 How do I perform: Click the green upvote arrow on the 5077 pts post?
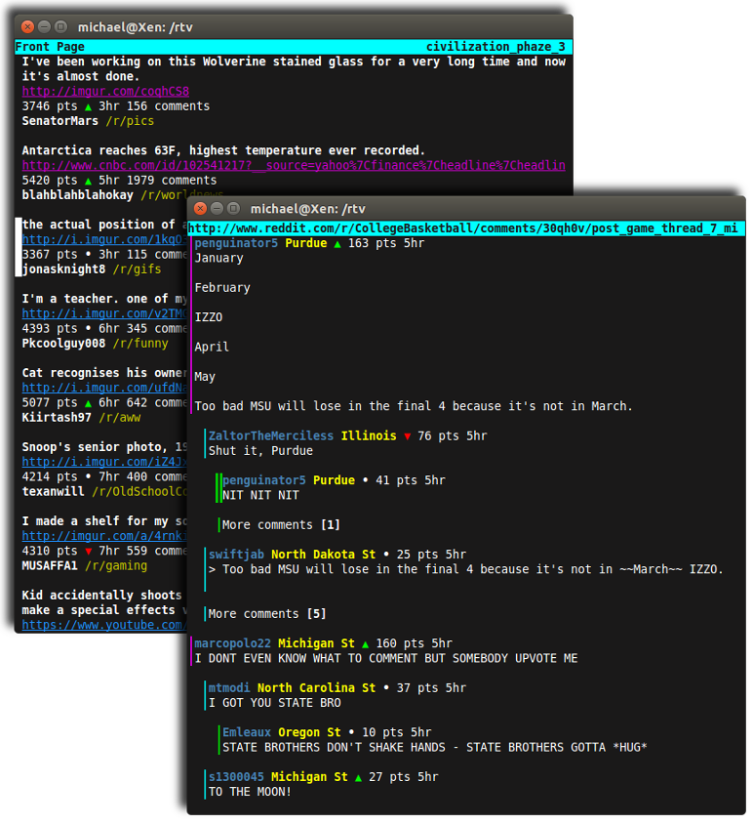pos(88,403)
